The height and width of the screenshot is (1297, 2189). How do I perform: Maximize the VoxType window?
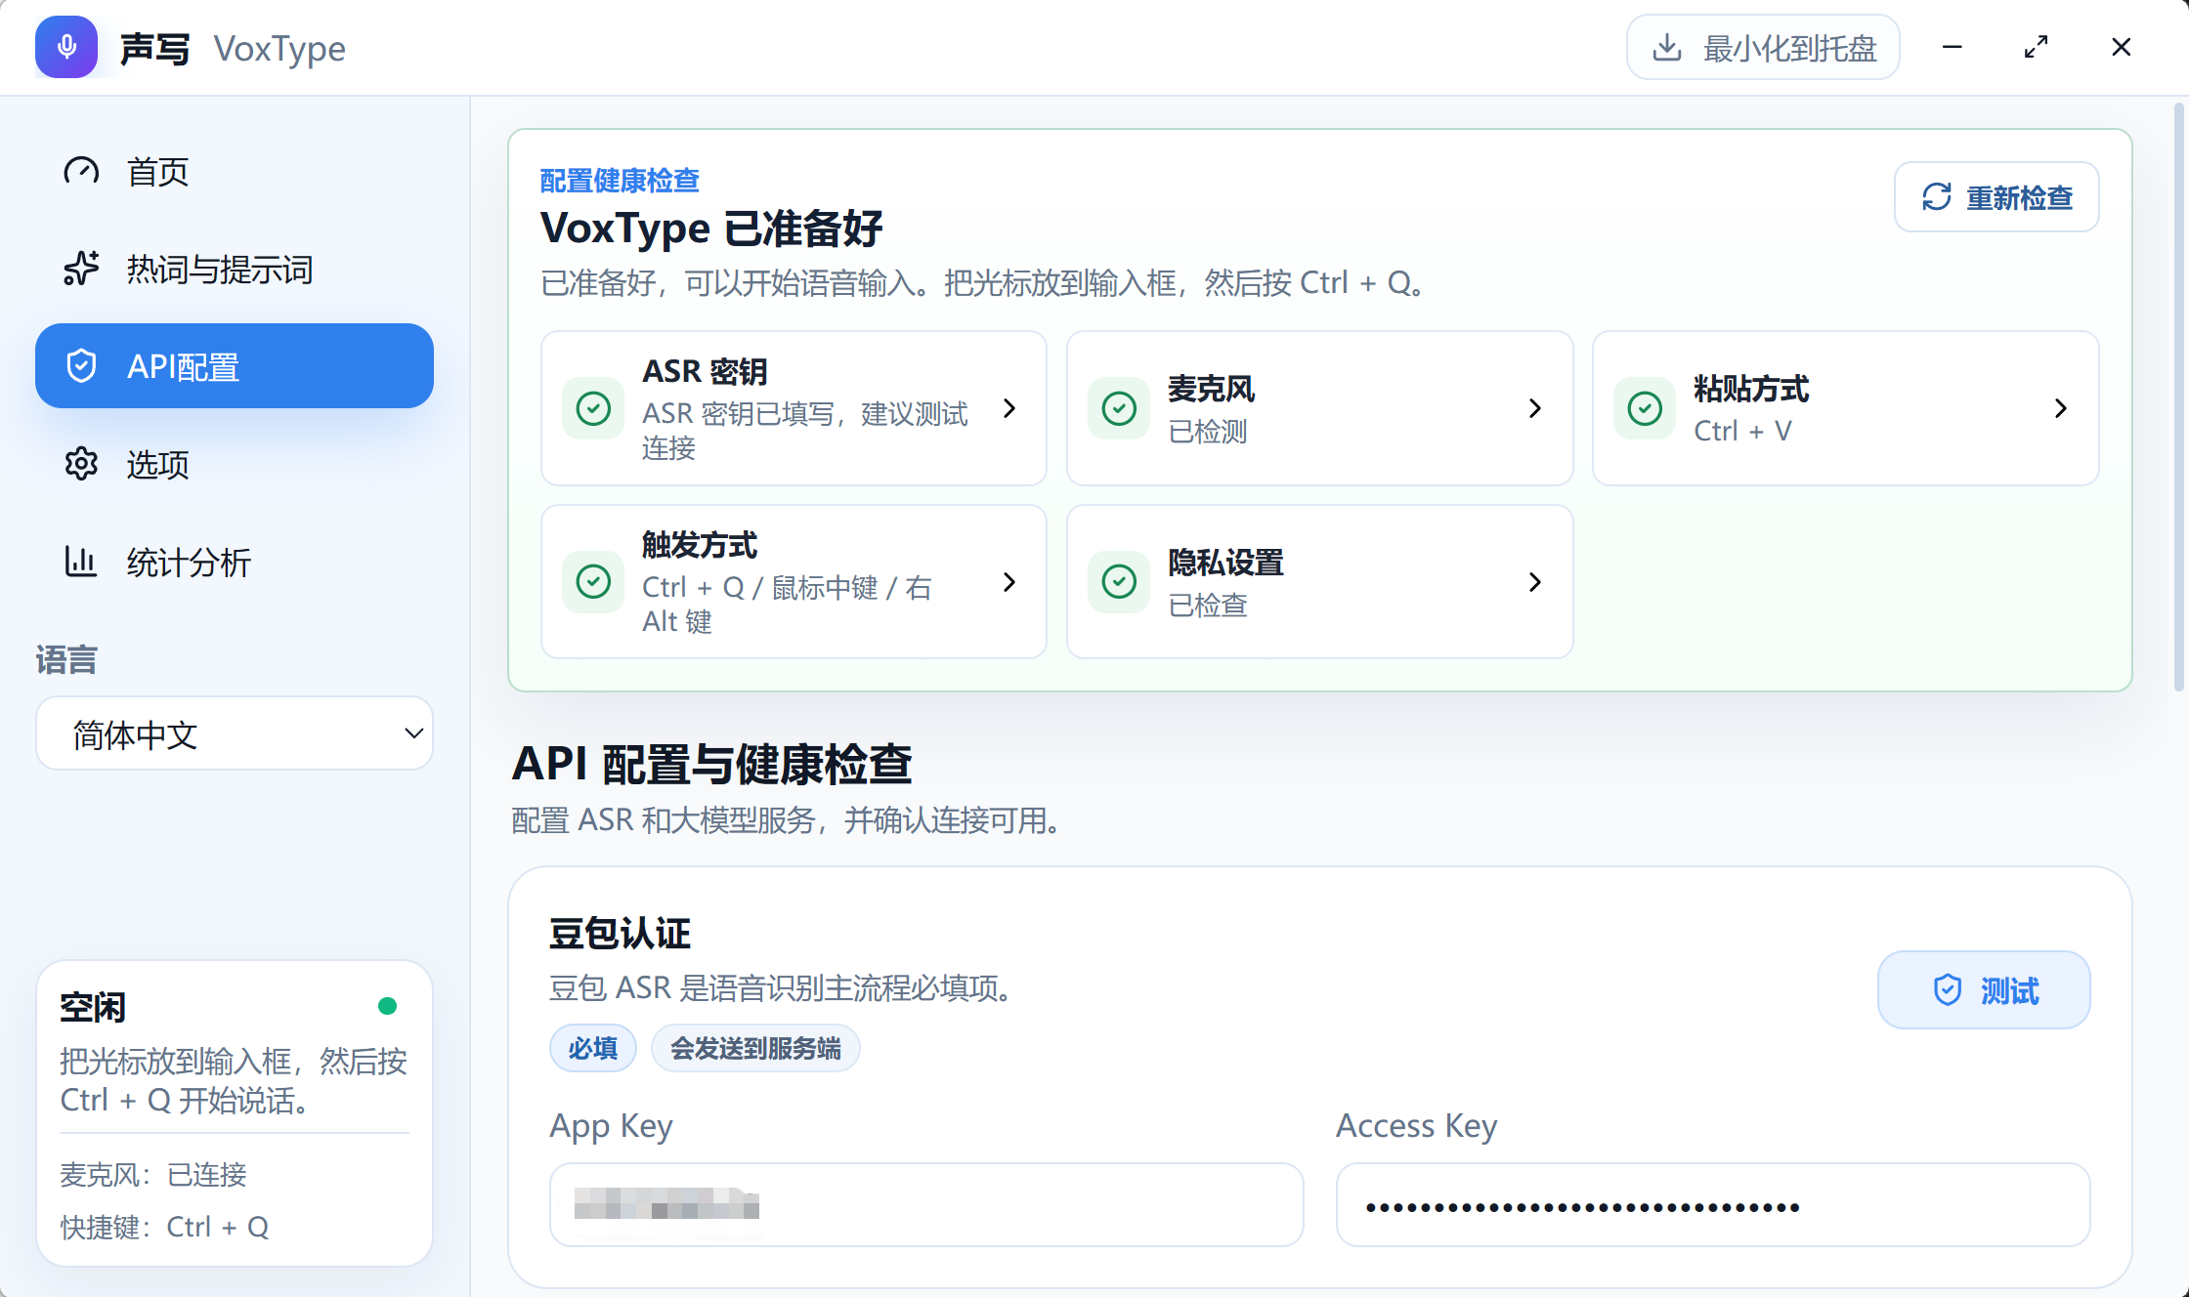(x=2037, y=47)
